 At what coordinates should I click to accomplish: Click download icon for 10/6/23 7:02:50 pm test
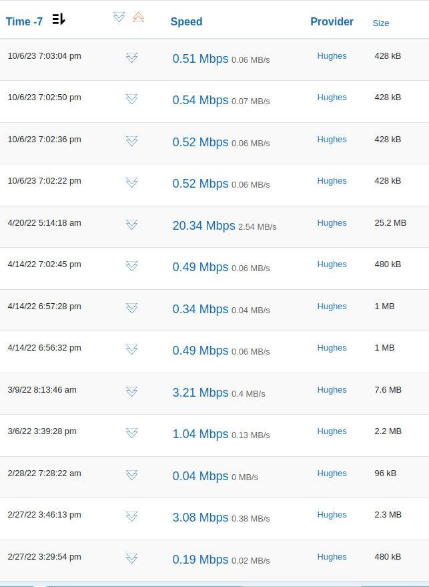(131, 100)
